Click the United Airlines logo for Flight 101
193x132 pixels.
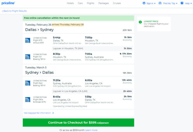pos(28,57)
